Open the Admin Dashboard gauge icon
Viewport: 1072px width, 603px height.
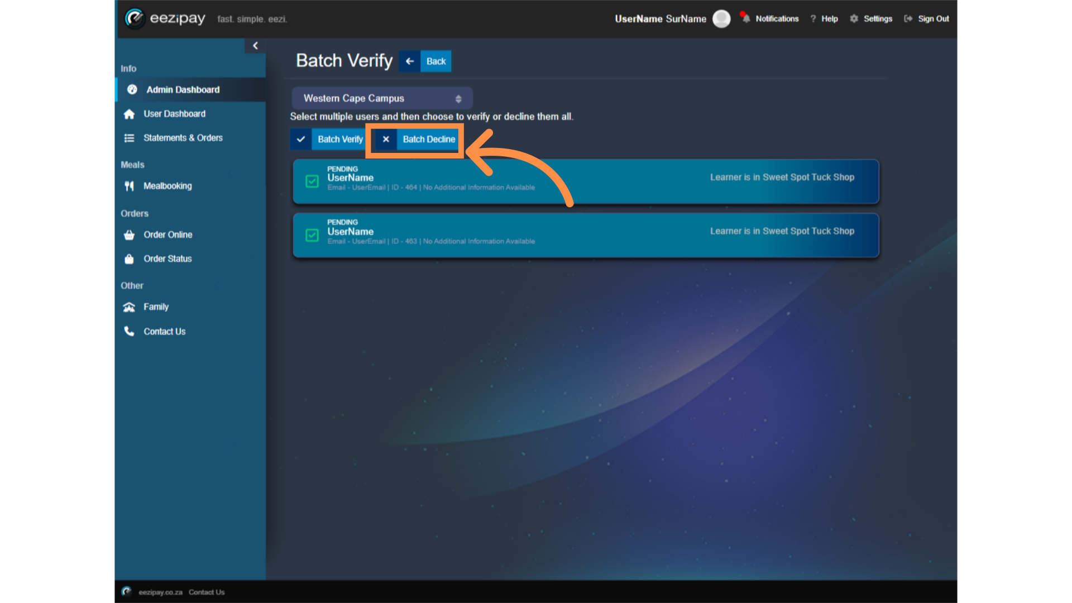click(132, 89)
